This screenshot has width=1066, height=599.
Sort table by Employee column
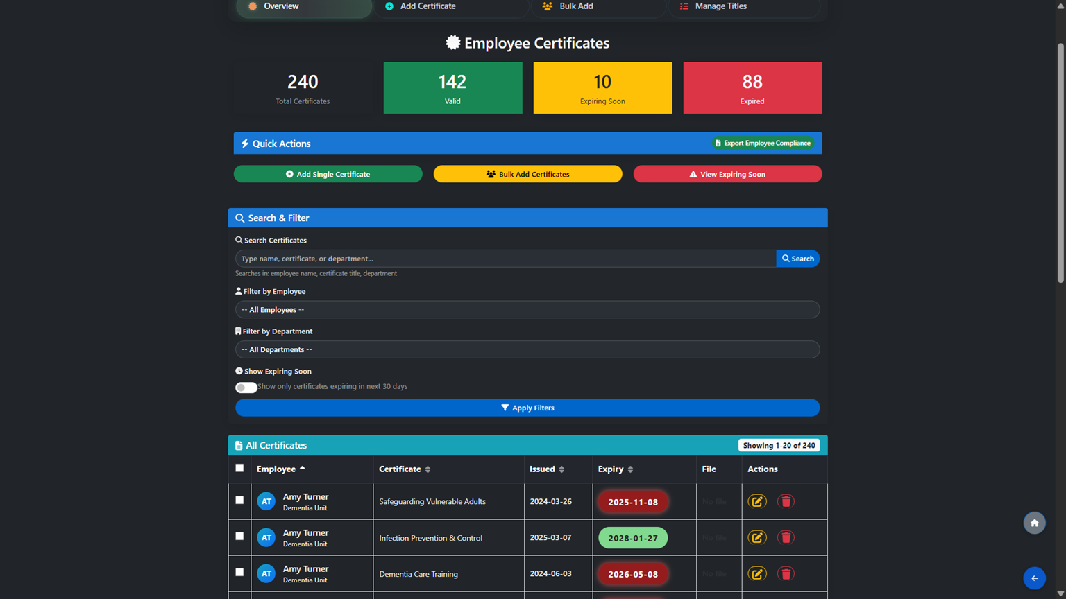(281, 469)
